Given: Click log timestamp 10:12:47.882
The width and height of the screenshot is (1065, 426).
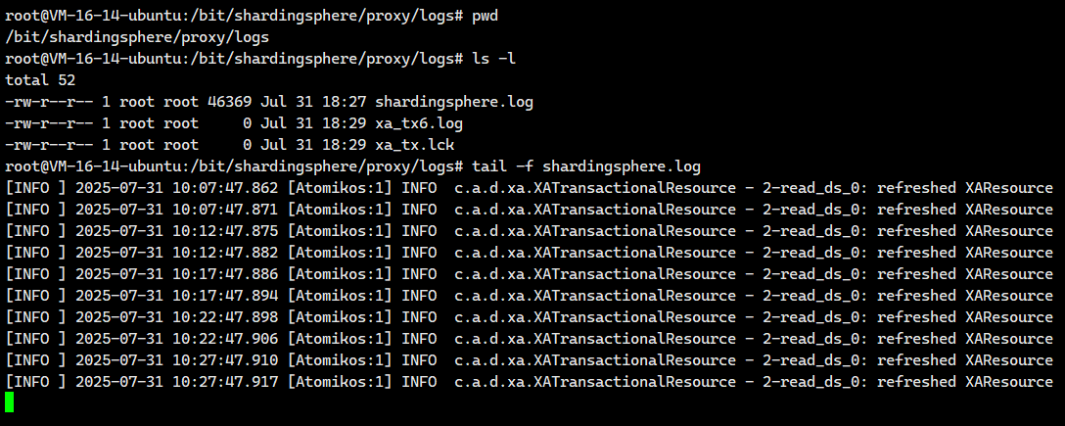Looking at the screenshot, I should pos(225,253).
